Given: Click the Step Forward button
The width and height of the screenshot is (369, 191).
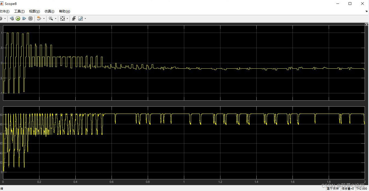Looking at the screenshot, I should pyautogui.click(x=24, y=18).
